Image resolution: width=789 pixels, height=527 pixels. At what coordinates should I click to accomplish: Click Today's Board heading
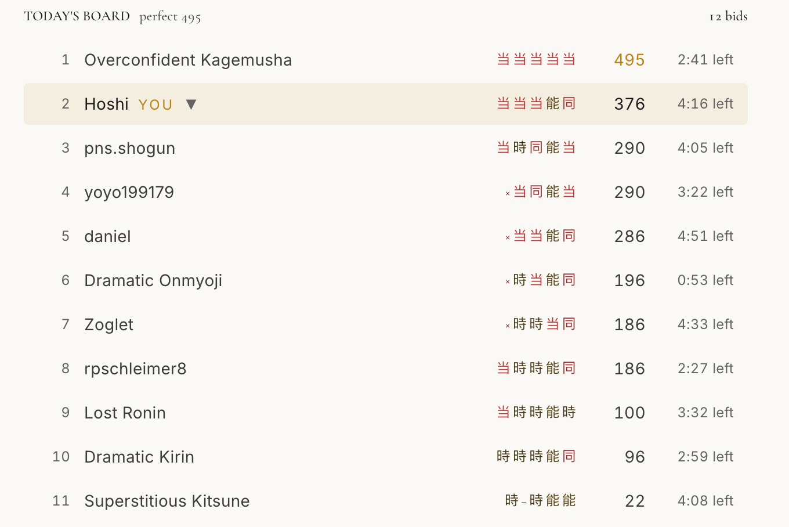(77, 16)
